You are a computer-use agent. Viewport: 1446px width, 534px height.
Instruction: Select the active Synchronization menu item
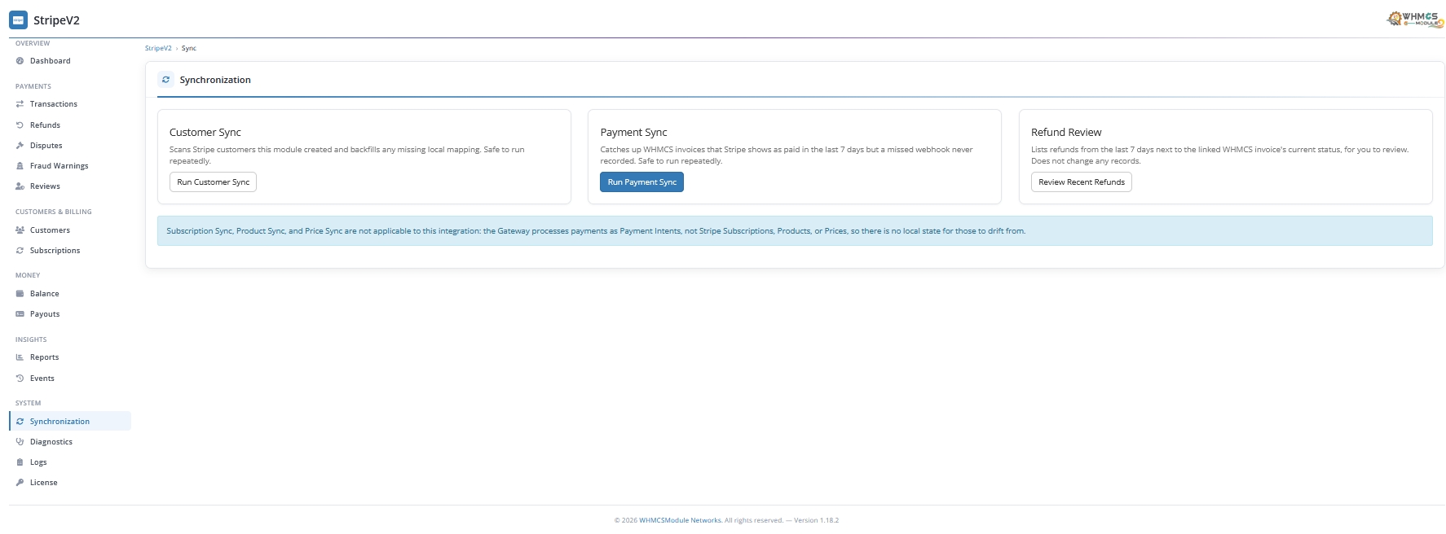click(70, 422)
